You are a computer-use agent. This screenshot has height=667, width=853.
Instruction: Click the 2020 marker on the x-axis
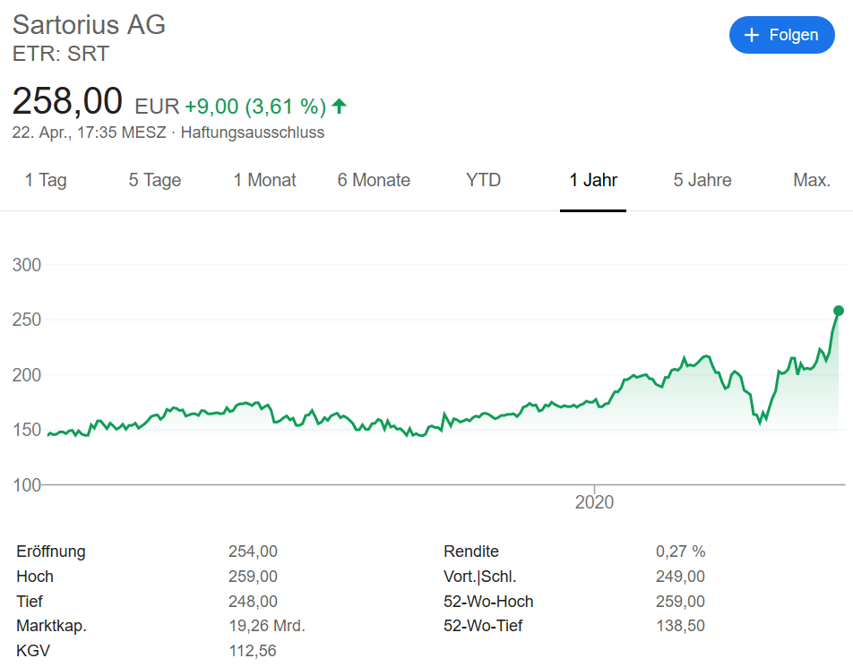(594, 501)
